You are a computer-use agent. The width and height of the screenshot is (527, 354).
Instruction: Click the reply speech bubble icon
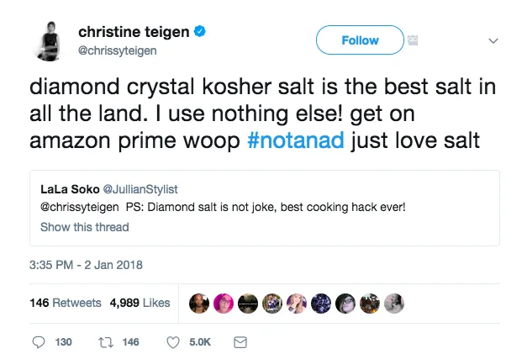coord(39,342)
